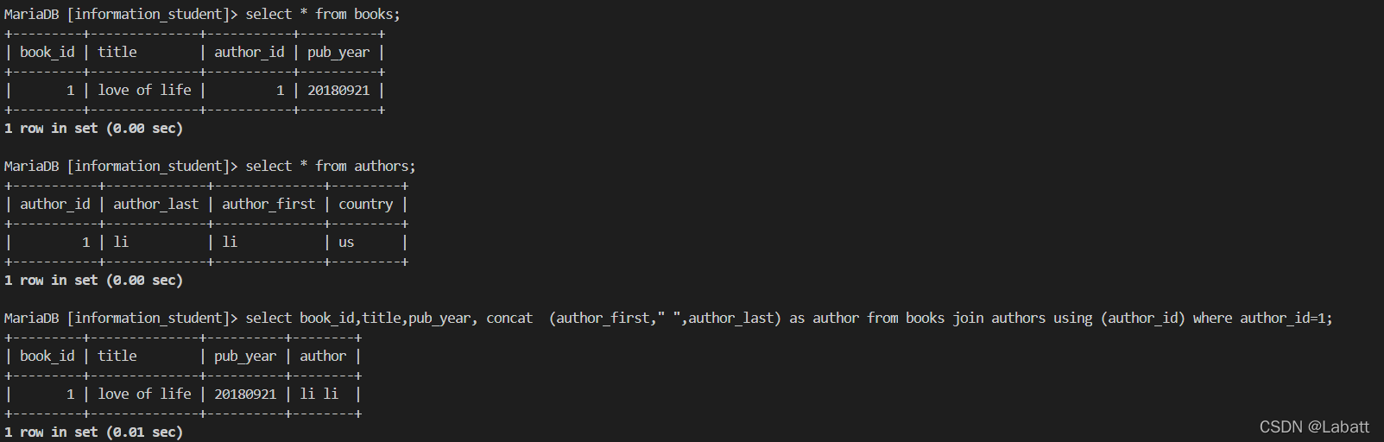Screen dimensions: 1384x442
Task: Click the author_first column header
Action: click(x=269, y=205)
